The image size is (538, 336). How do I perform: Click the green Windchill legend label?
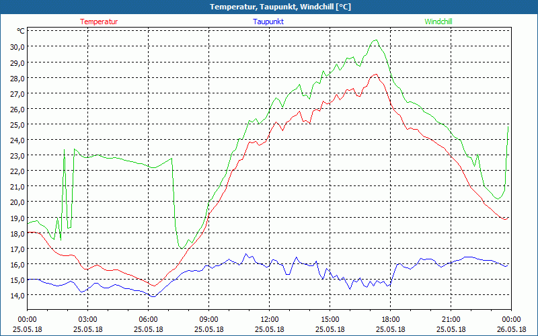coord(438,22)
